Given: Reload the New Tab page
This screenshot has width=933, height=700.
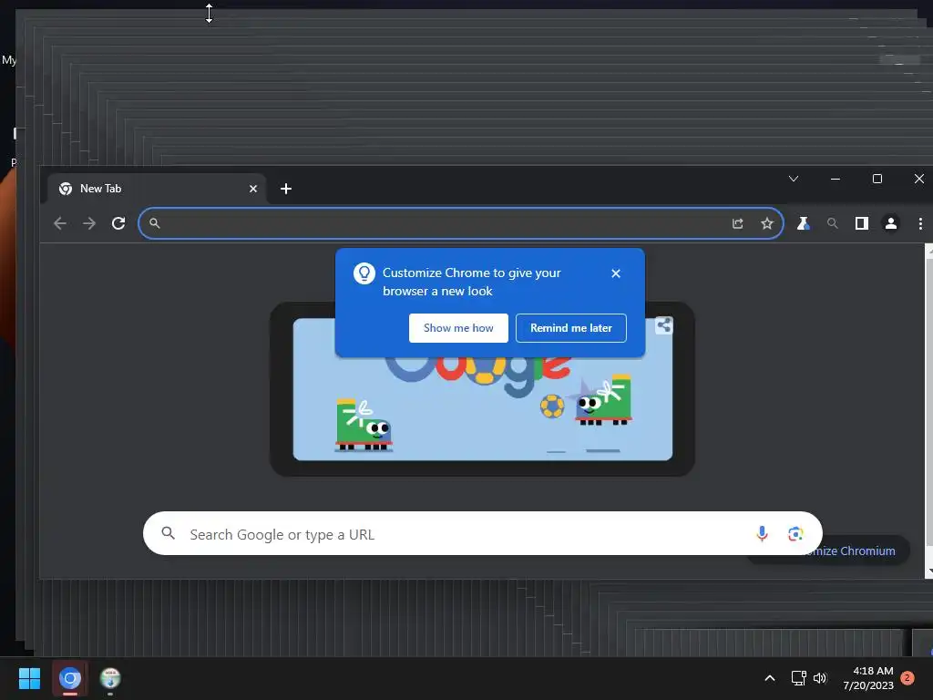Looking at the screenshot, I should (118, 223).
